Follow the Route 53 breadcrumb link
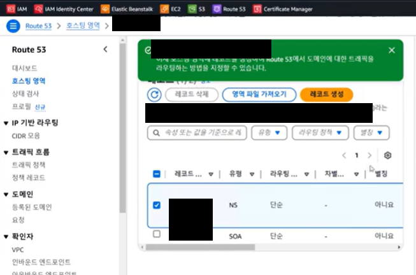 pos(38,26)
